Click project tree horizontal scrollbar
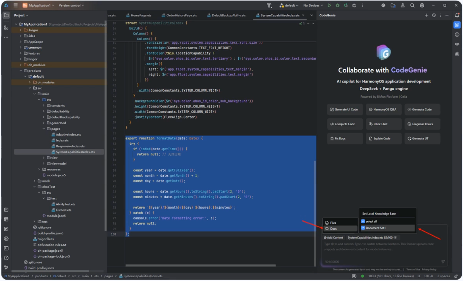This screenshot has height=281, width=463. coord(50,271)
